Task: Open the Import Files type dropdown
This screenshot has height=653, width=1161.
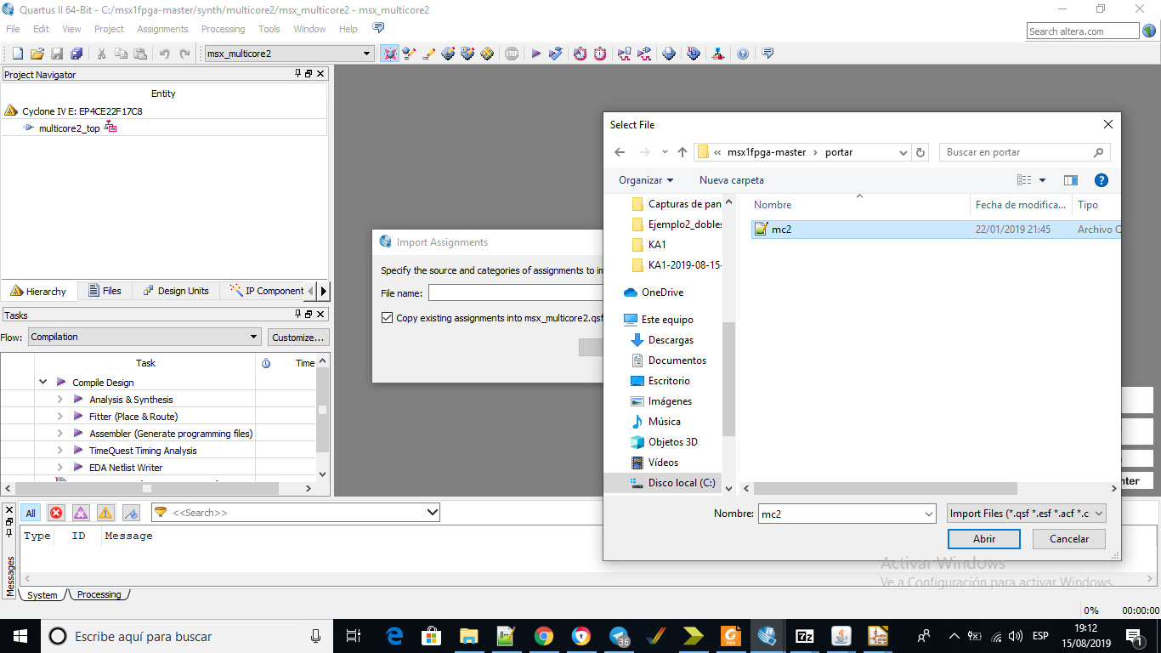Action: 1027,514
